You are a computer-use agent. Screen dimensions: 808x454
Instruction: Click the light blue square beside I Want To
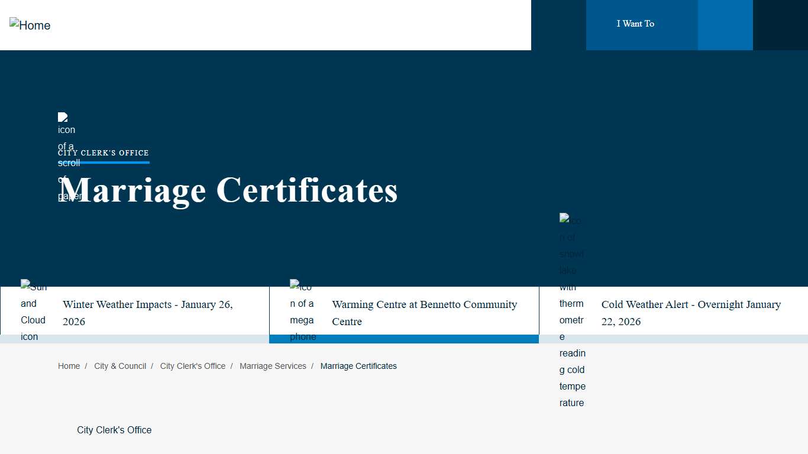pyautogui.click(x=725, y=25)
